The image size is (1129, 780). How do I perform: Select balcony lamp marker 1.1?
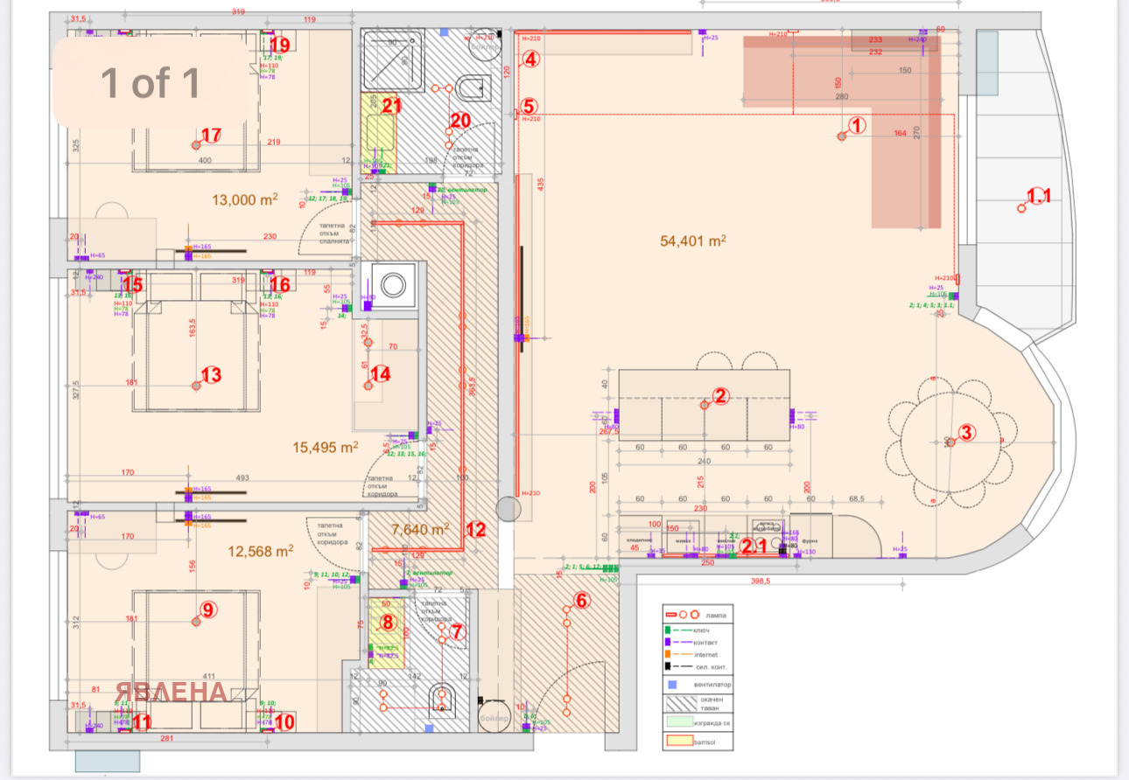click(1037, 197)
